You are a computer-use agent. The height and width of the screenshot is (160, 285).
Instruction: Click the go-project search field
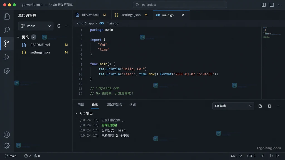tap(180, 5)
